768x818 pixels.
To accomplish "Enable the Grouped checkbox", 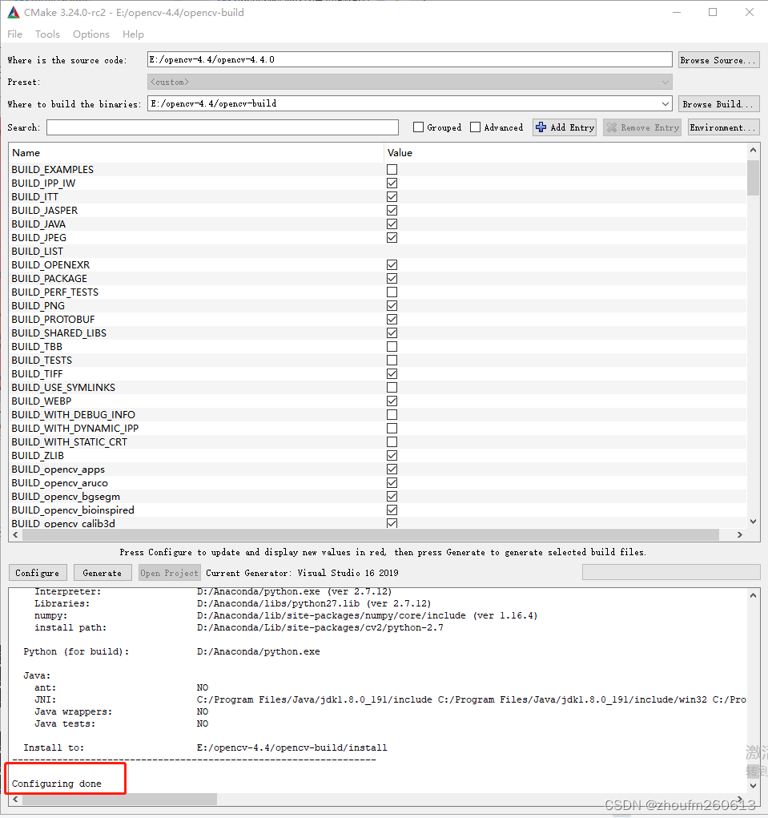I will pyautogui.click(x=417, y=127).
